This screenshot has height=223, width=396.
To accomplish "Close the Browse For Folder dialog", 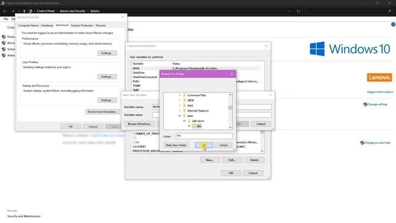I will pos(232,74).
